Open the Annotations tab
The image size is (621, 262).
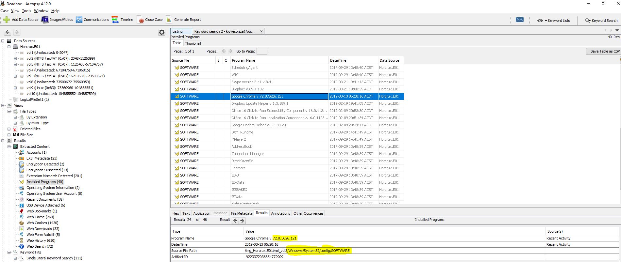click(x=280, y=213)
